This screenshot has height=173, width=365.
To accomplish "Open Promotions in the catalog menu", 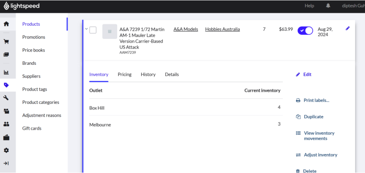I will coord(34,37).
